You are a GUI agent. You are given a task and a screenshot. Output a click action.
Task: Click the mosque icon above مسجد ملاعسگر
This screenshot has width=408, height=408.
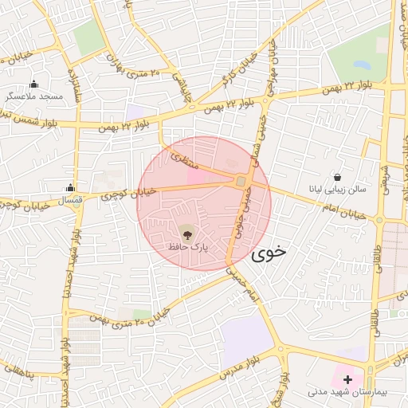coord(34,84)
